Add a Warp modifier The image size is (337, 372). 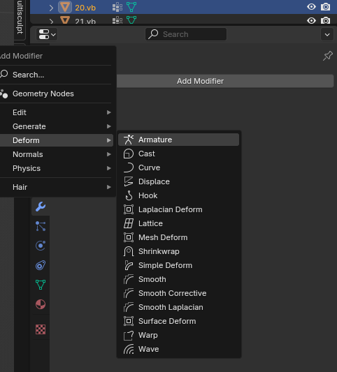pyautogui.click(x=179, y=335)
